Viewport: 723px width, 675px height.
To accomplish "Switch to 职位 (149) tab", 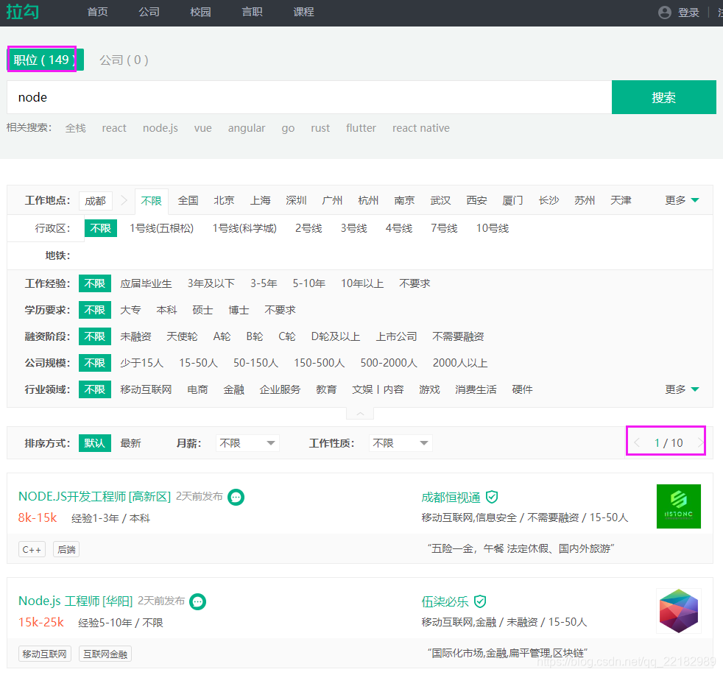I will [x=45, y=60].
